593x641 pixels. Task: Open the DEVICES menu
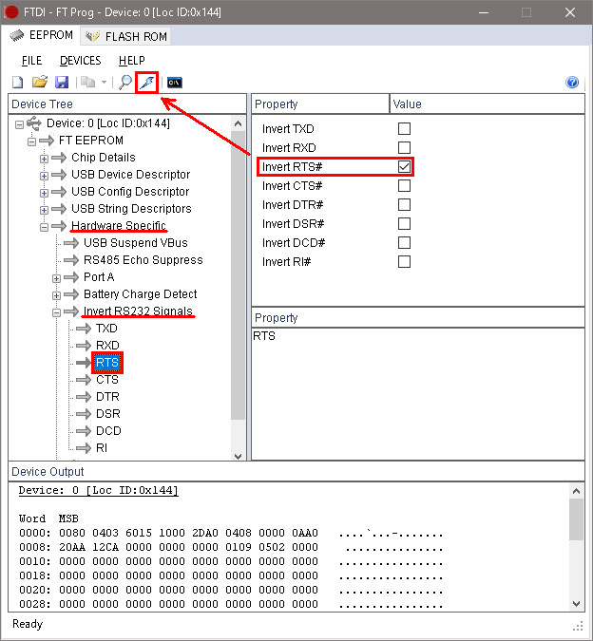pyautogui.click(x=80, y=61)
